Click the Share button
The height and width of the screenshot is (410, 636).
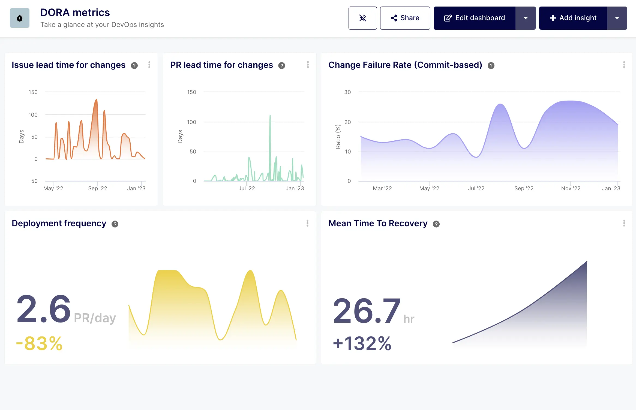(405, 18)
